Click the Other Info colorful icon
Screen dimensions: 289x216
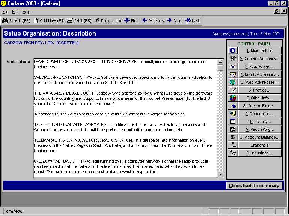[x=233, y=98]
